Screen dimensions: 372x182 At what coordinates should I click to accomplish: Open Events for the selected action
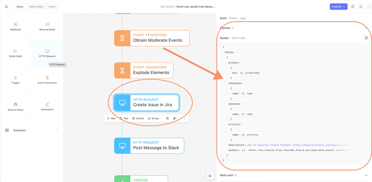138,118
